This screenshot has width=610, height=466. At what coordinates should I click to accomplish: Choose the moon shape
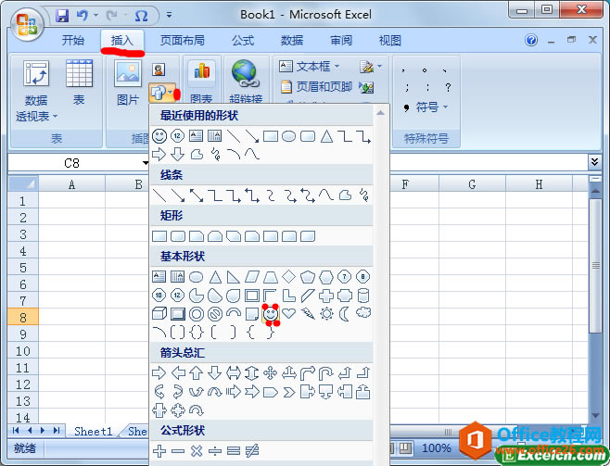pos(344,313)
